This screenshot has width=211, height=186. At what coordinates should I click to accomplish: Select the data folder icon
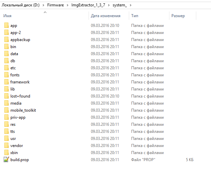tap(6, 53)
